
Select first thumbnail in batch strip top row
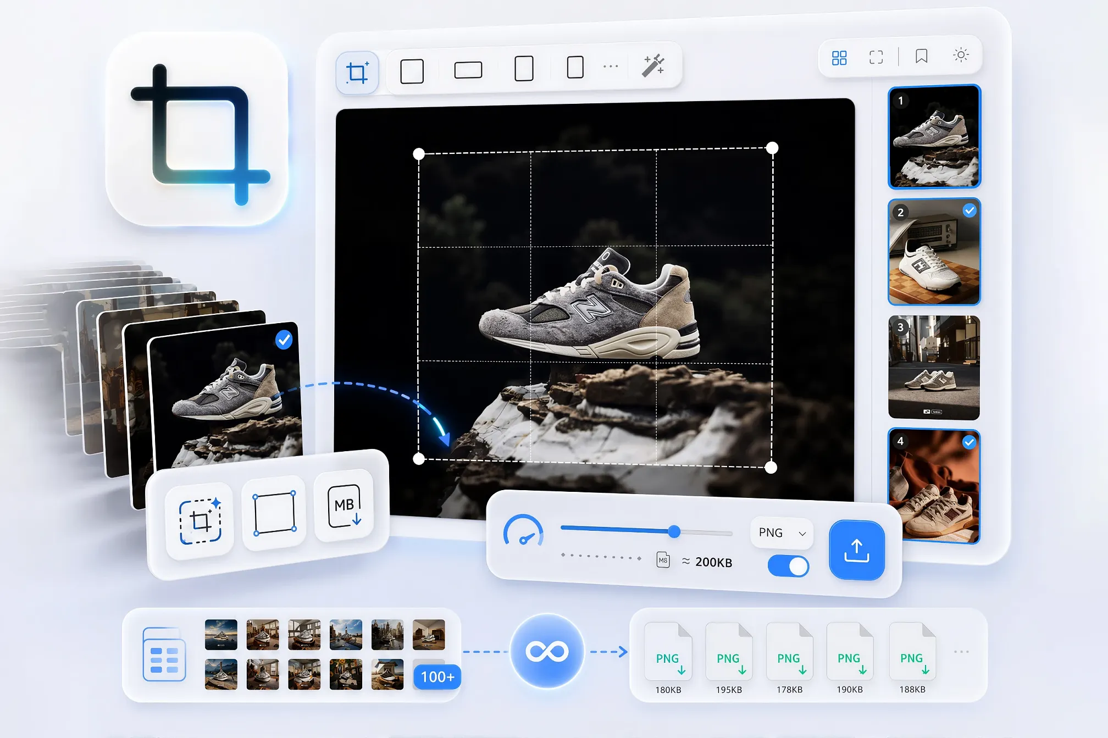(x=221, y=635)
